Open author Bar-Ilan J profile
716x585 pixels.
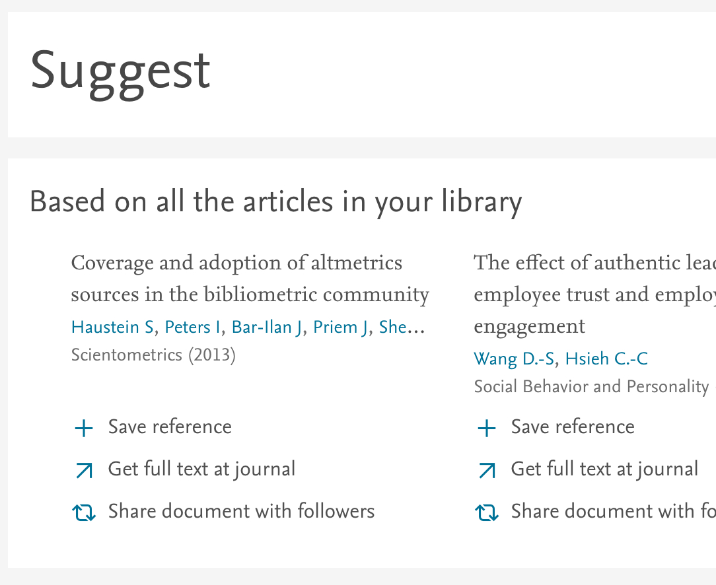(x=267, y=327)
